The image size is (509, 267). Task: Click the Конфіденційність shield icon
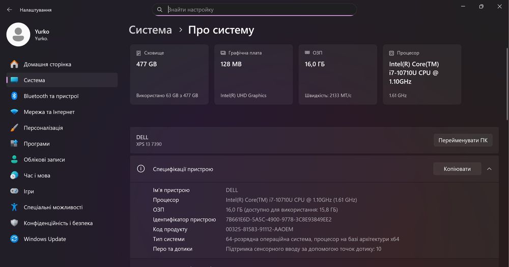[x=14, y=223]
